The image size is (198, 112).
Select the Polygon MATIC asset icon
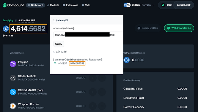tap(13, 64)
